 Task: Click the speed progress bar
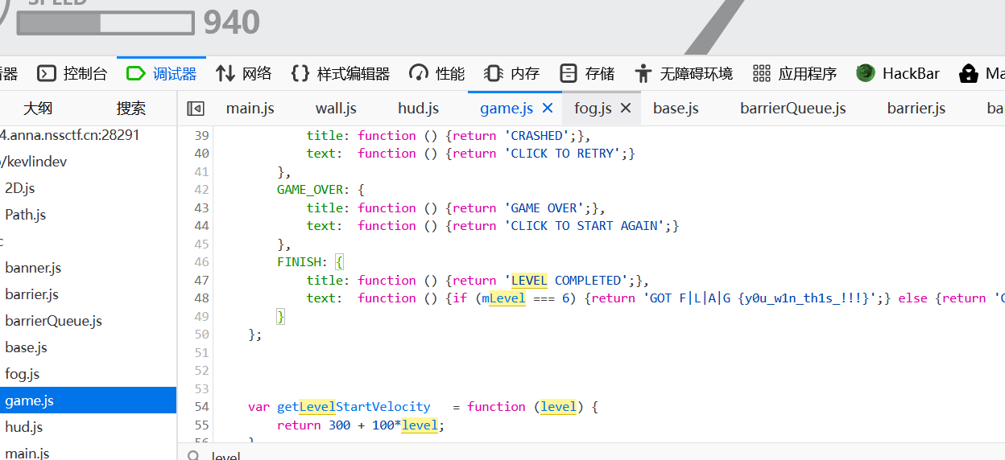[105, 23]
